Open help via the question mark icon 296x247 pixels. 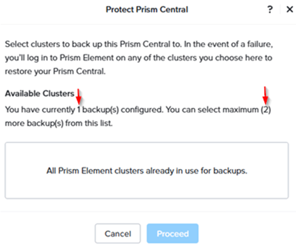[x=270, y=9]
